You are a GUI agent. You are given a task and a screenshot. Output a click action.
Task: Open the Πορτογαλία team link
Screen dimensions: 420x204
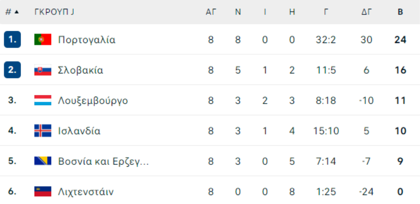point(87,40)
